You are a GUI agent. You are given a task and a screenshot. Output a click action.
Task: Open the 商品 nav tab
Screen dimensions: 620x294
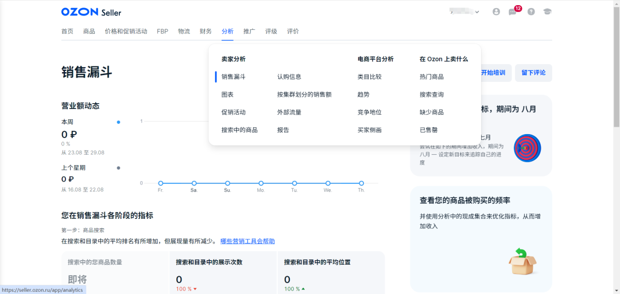pyautogui.click(x=89, y=32)
